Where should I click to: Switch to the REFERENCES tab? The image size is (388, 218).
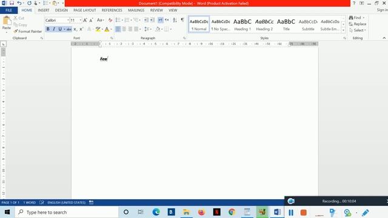coord(112,10)
